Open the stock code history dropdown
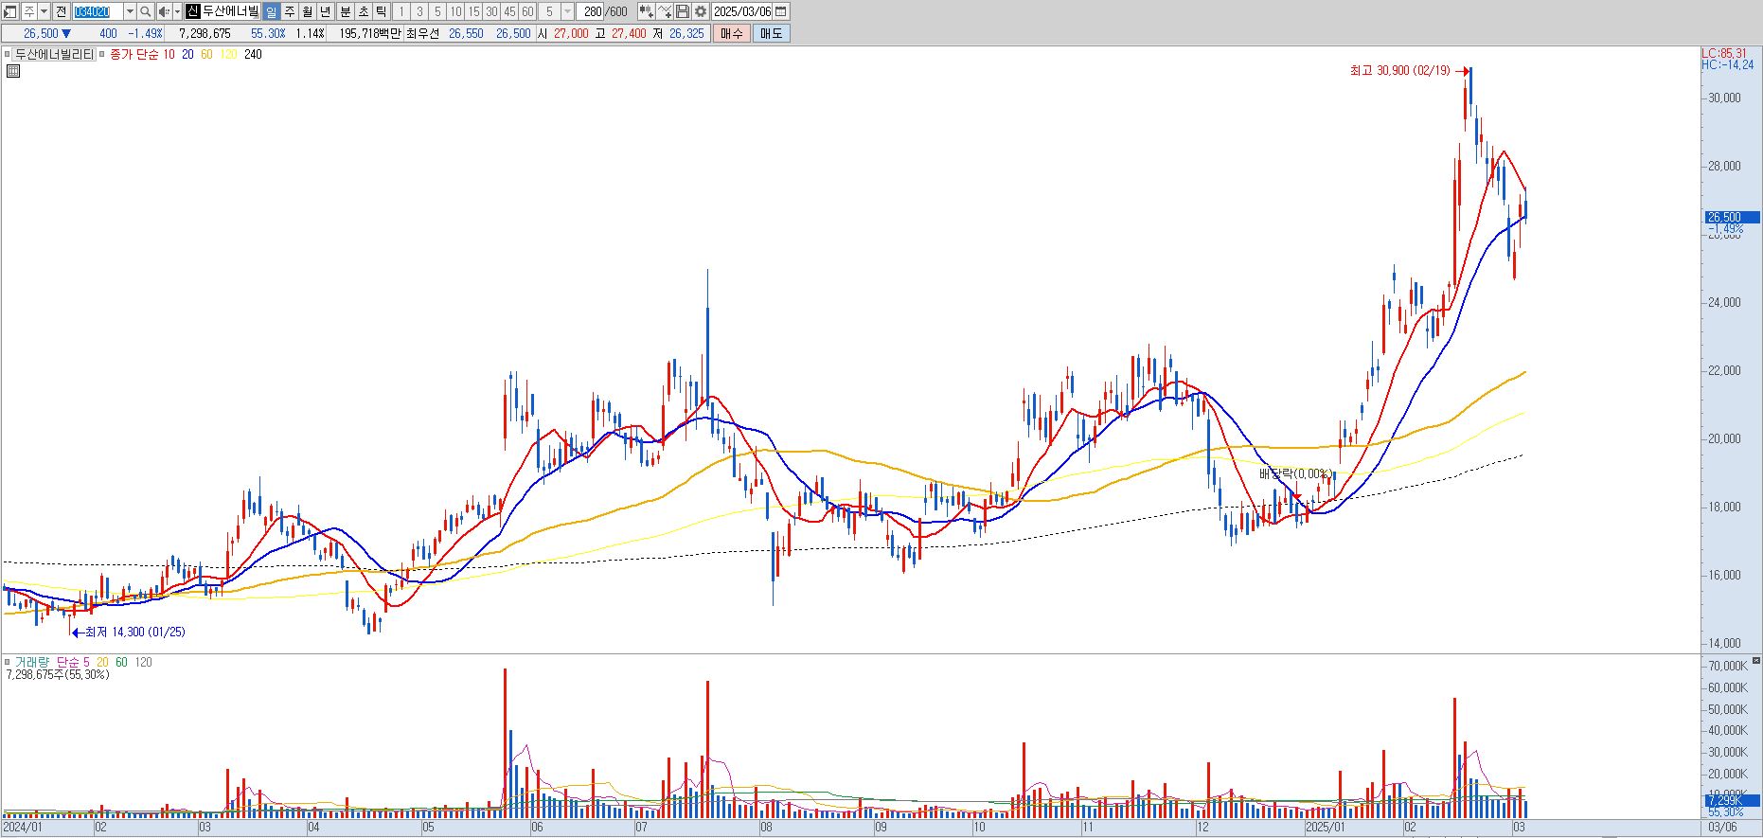Viewport: 1763px width, 838px height. point(130,11)
